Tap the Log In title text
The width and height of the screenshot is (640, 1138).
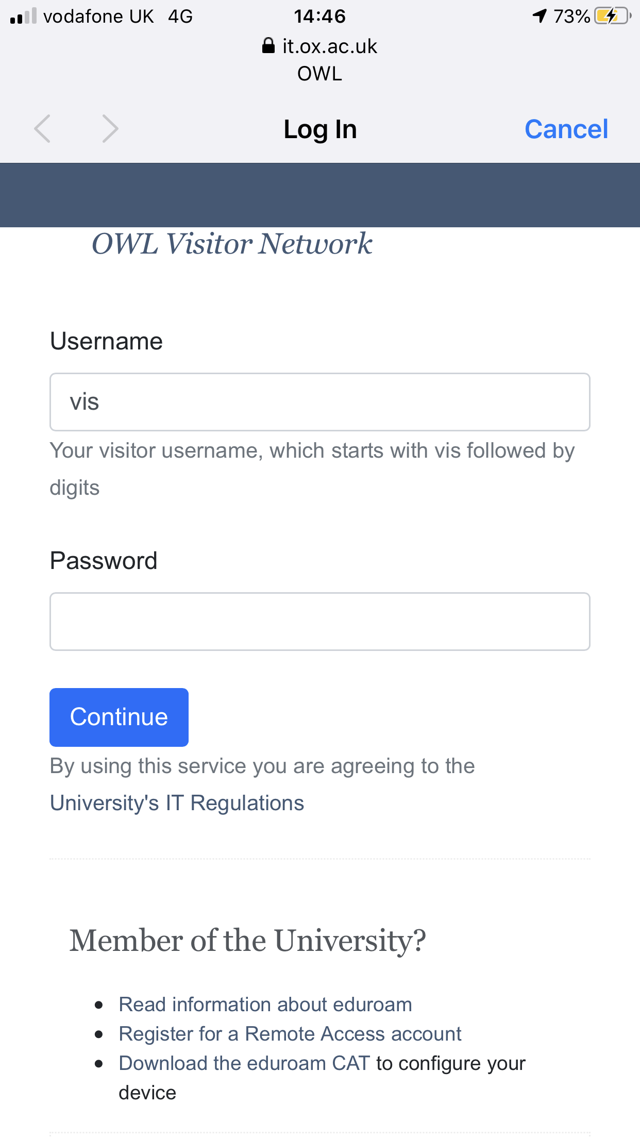pyautogui.click(x=320, y=129)
